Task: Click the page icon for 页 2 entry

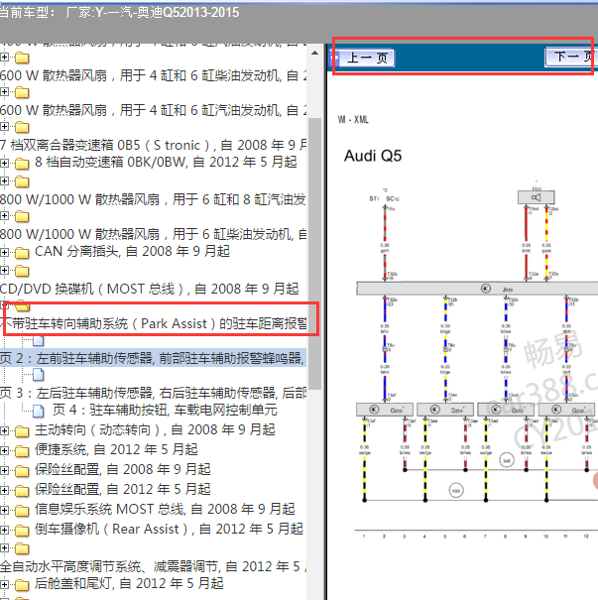Action: pos(39,340)
